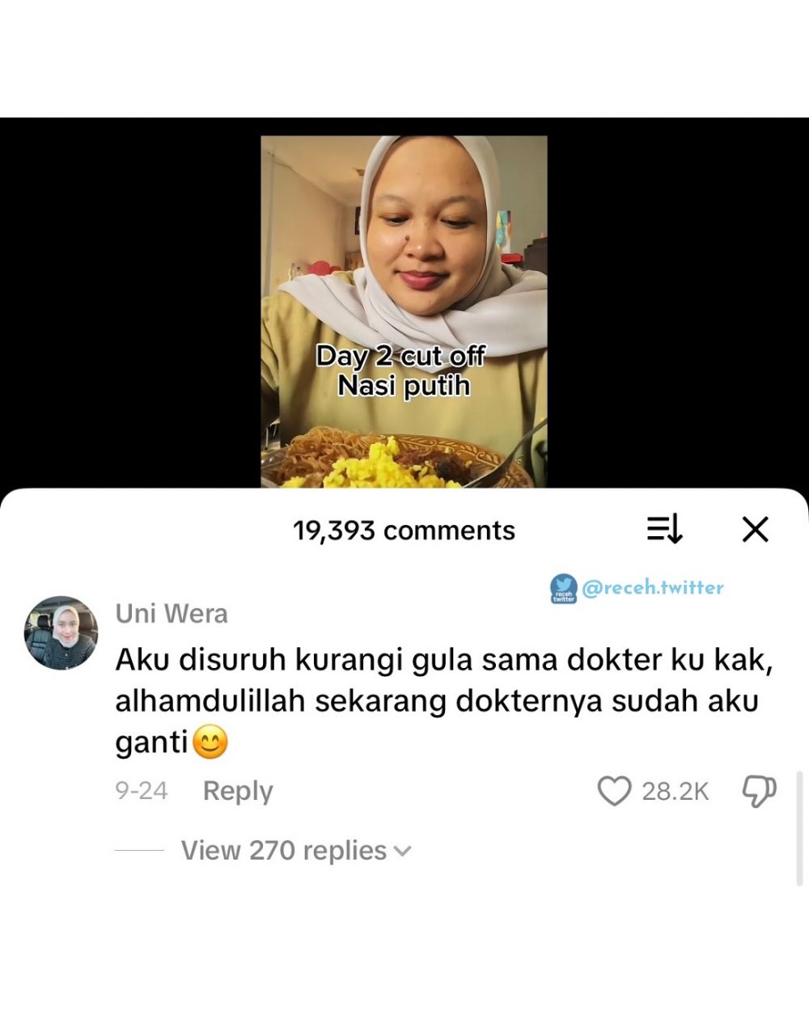This screenshot has width=809, height=1011.
Task: Open the comment sort options icon
Action: tap(665, 530)
